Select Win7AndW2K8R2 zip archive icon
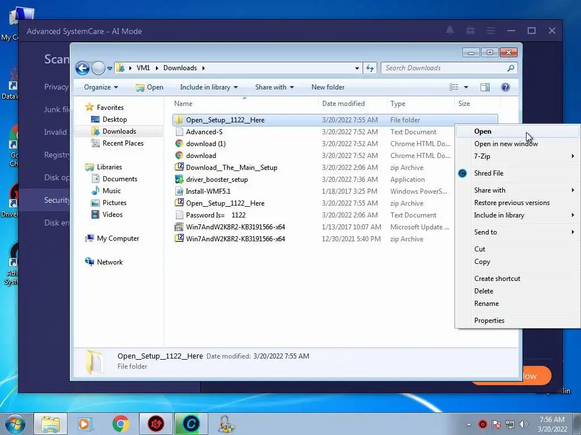 (x=179, y=238)
